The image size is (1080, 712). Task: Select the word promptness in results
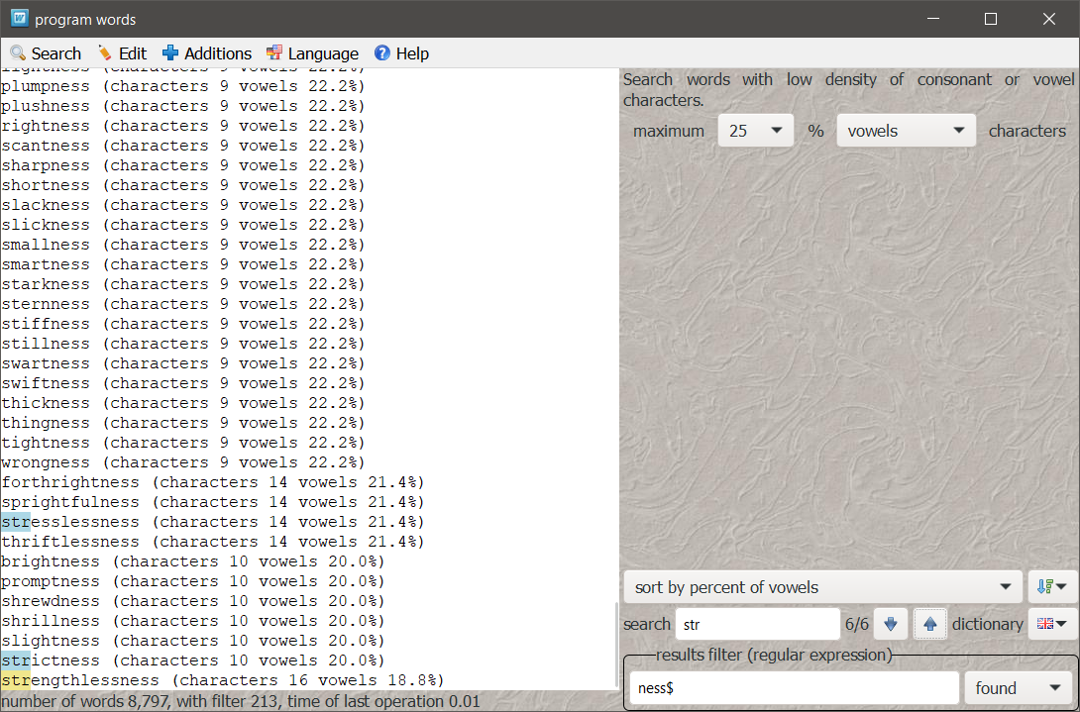click(51, 582)
